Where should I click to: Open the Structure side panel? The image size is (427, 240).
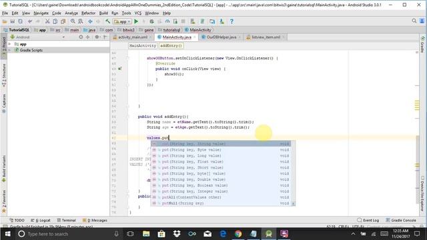point(4,75)
